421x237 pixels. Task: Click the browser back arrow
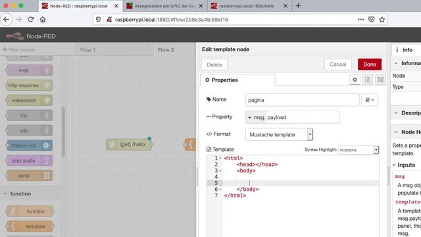click(x=6, y=19)
